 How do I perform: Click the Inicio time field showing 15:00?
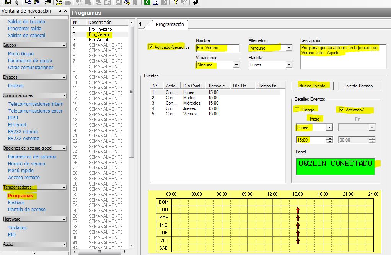[311, 140]
